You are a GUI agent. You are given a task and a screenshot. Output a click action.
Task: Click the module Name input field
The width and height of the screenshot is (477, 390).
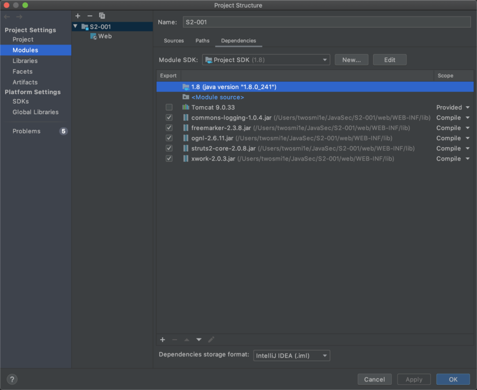pos(327,22)
